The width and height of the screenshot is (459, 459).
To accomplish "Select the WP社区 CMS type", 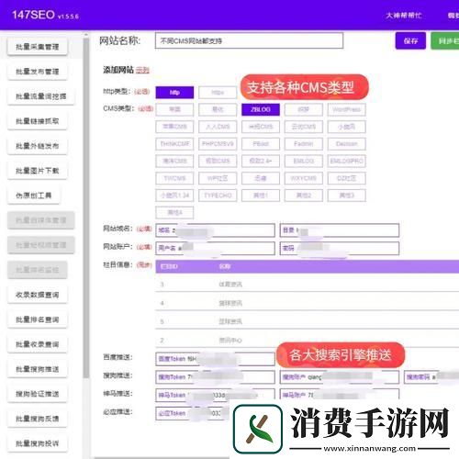I will coord(218,178).
